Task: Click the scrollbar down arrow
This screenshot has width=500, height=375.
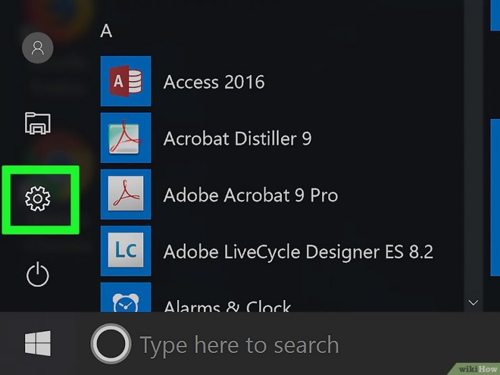Action: click(x=474, y=302)
